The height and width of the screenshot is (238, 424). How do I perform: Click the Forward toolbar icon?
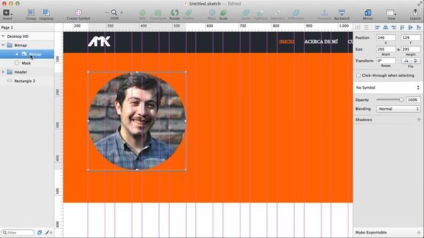click(325, 13)
